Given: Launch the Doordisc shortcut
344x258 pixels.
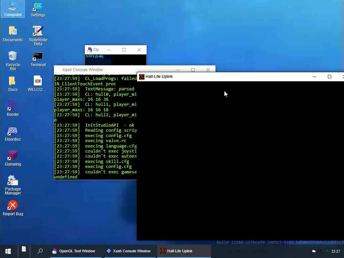Looking at the screenshot, I should [x=13, y=134].
